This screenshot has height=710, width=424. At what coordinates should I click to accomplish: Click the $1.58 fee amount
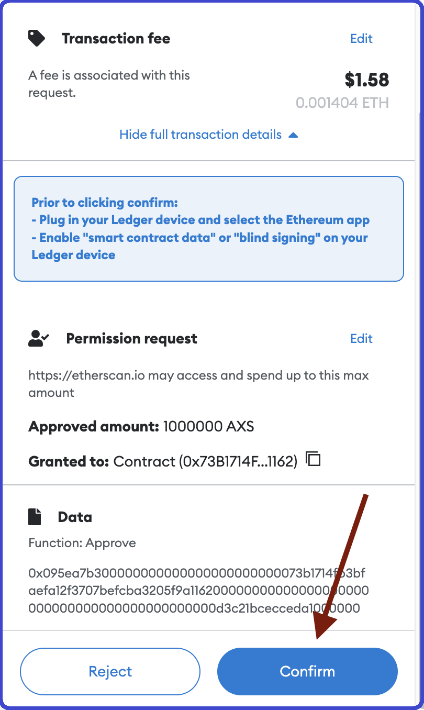pos(367,80)
